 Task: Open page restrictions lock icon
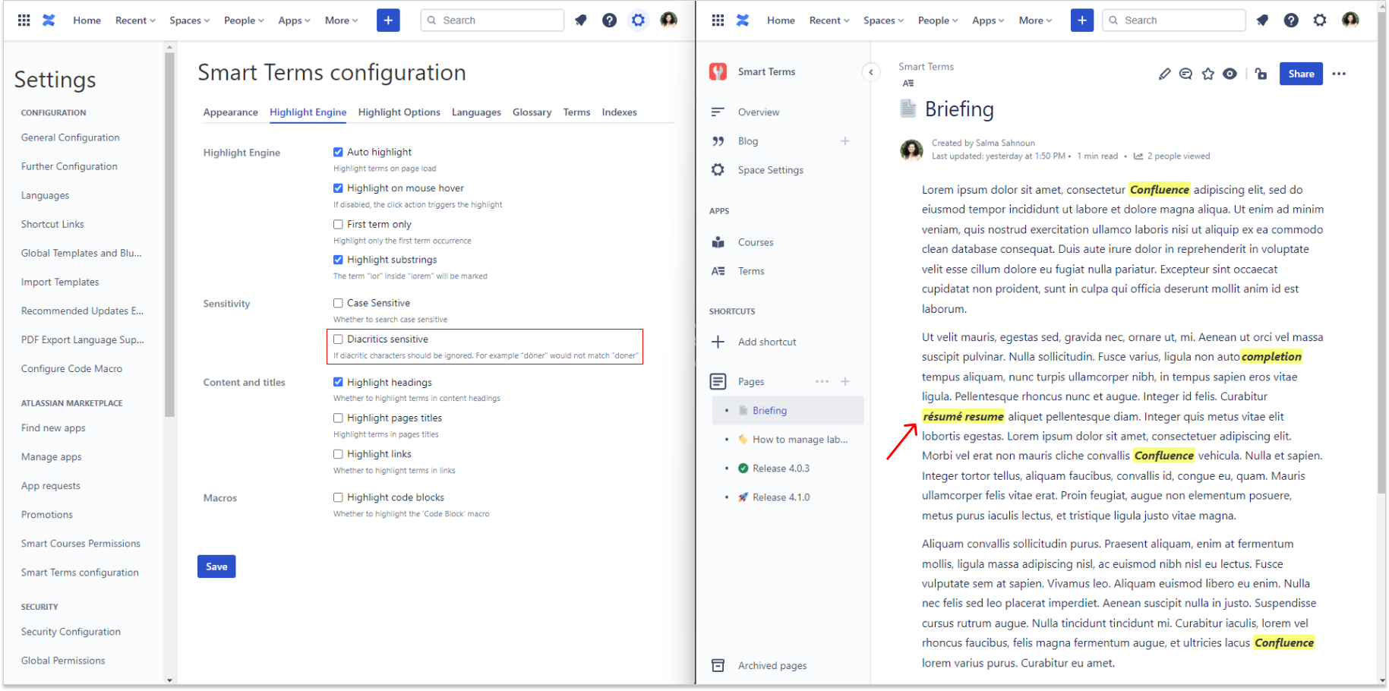click(x=1261, y=74)
